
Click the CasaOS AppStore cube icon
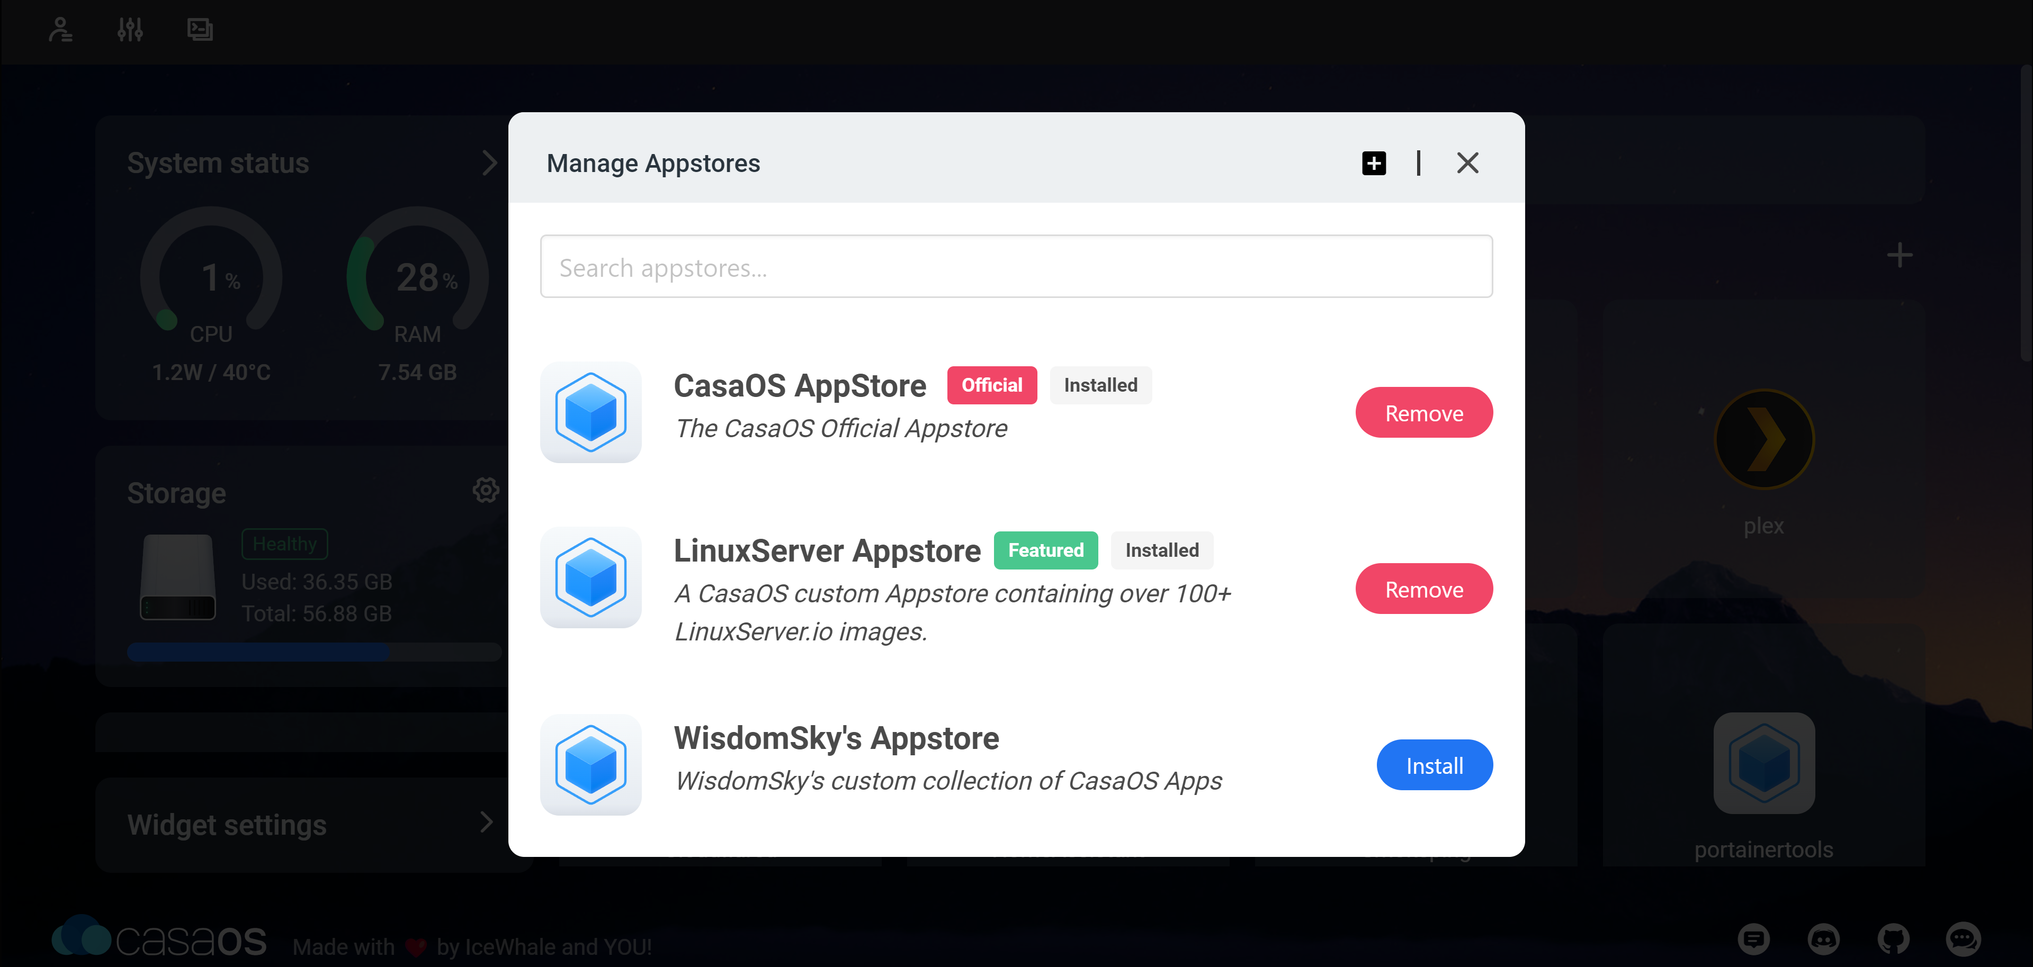point(590,412)
